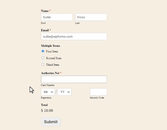
Task: Open the YY expiration year dropdown
Action: 65,92
